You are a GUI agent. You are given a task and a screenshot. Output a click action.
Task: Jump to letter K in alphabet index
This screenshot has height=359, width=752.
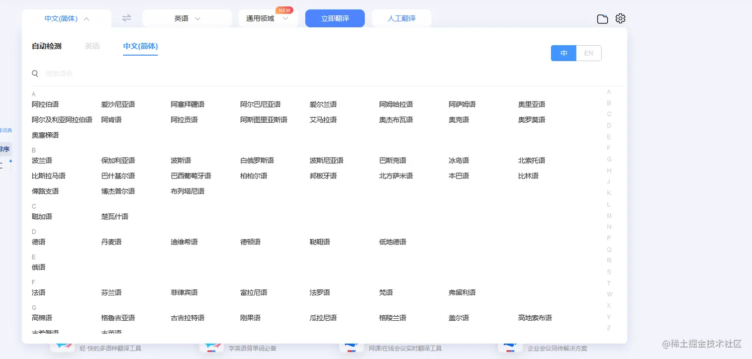pos(609,193)
